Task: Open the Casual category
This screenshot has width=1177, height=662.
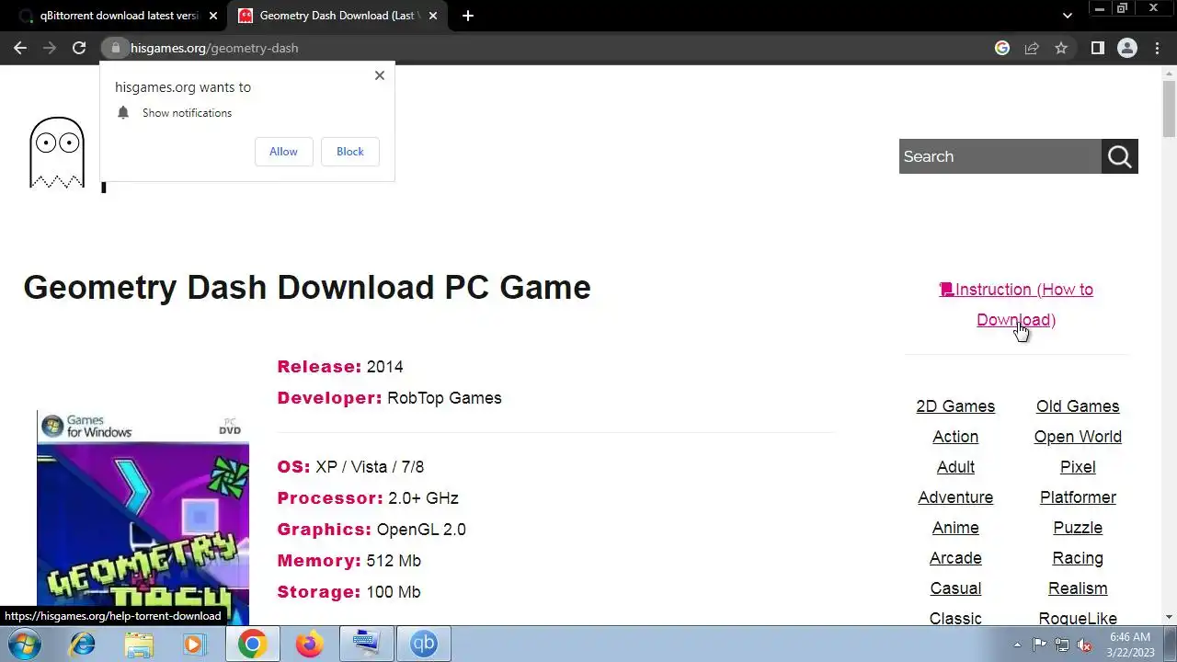Action: pyautogui.click(x=955, y=588)
